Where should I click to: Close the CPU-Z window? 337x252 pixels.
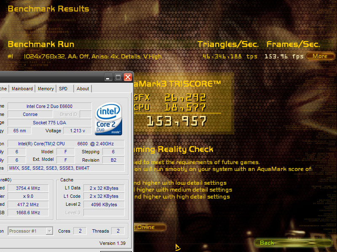(x=128, y=77)
